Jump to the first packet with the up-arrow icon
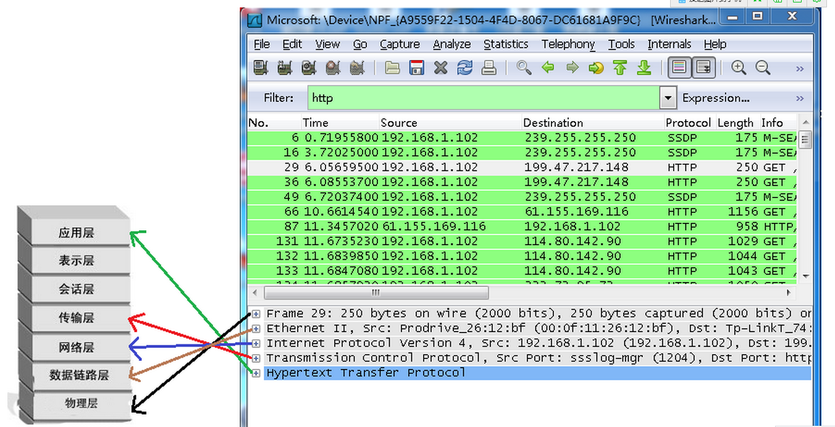Screen dimensions: 835x427 click(x=620, y=68)
